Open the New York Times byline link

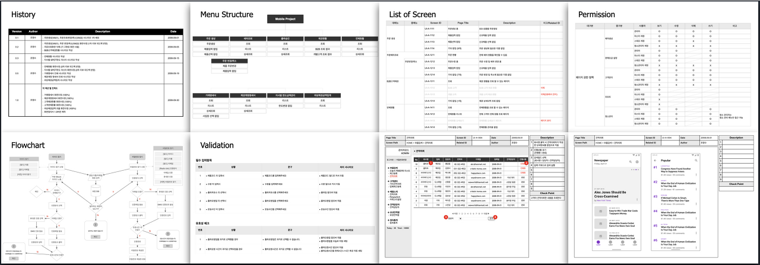tap(604, 200)
